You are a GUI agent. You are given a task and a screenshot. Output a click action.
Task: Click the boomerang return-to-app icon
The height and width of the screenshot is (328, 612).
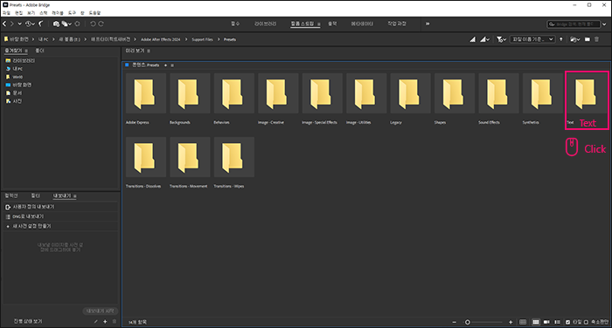point(41,24)
